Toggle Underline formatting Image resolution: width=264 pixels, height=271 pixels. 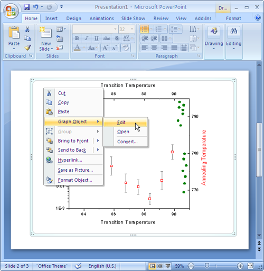click(x=96, y=38)
